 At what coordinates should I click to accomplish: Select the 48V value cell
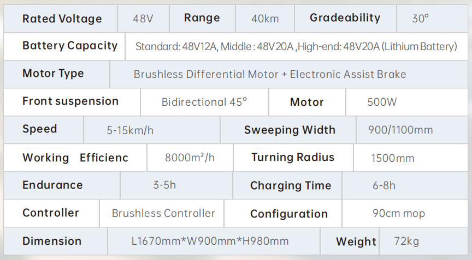click(143, 19)
